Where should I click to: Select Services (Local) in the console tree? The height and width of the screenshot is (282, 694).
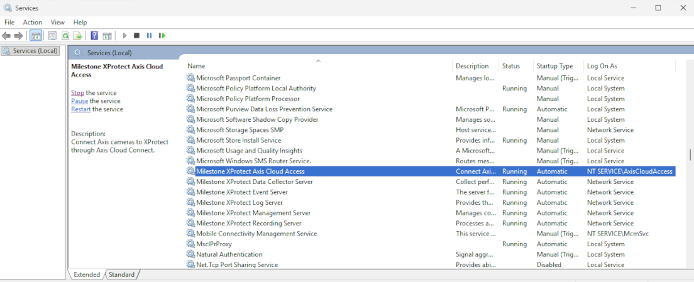30,51
